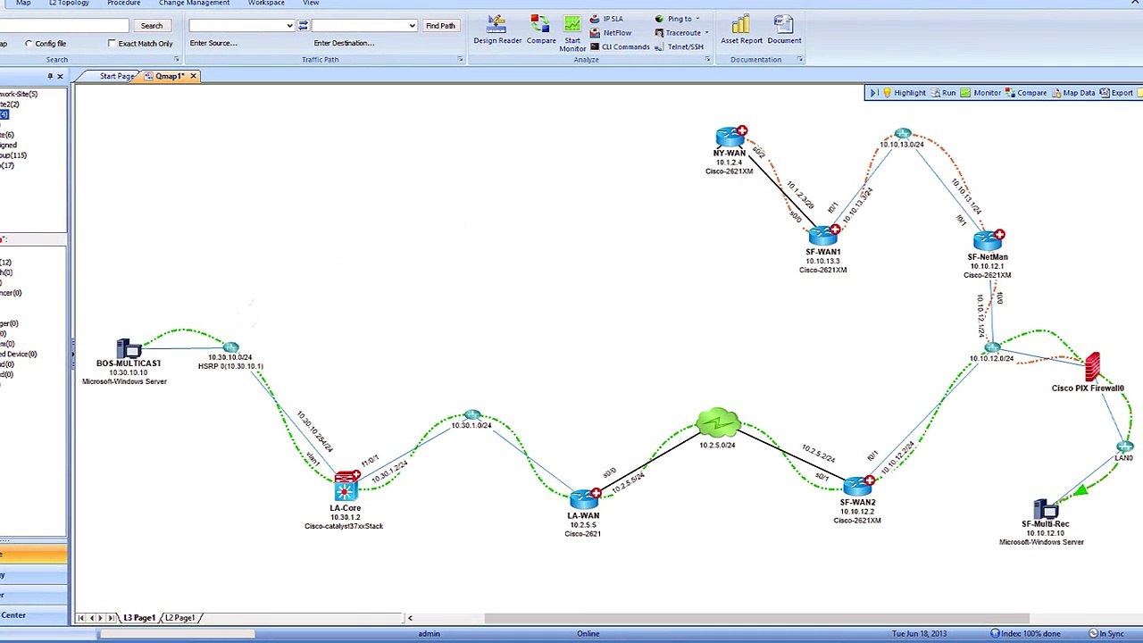
Task: Click the 10.10.13.0/24 LAN segment icon
Action: pos(903,134)
